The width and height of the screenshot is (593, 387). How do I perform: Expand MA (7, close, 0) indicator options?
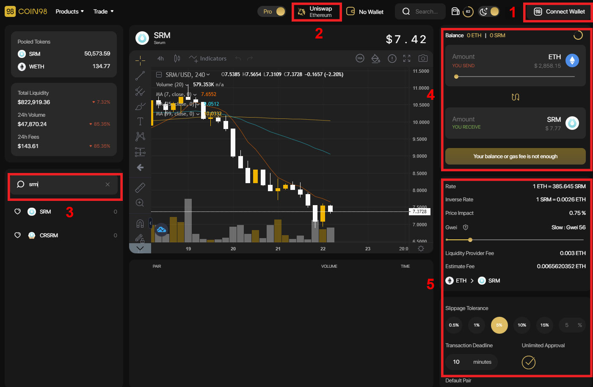(x=195, y=94)
